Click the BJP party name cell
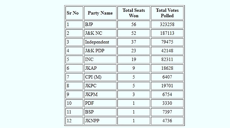Screen dimensions: 230x128 coord(100,25)
